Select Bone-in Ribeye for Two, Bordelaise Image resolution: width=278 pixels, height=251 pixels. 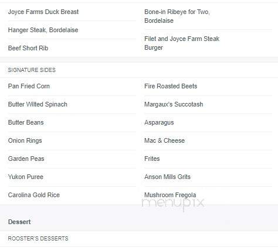pos(177,16)
